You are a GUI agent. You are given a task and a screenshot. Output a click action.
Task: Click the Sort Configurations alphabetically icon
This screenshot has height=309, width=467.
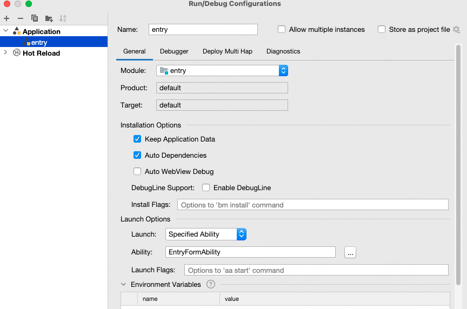(x=63, y=18)
